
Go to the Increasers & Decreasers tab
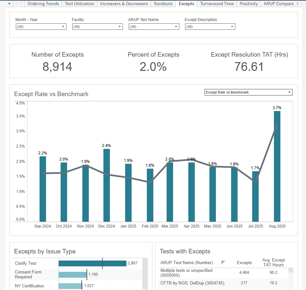point(124,4)
